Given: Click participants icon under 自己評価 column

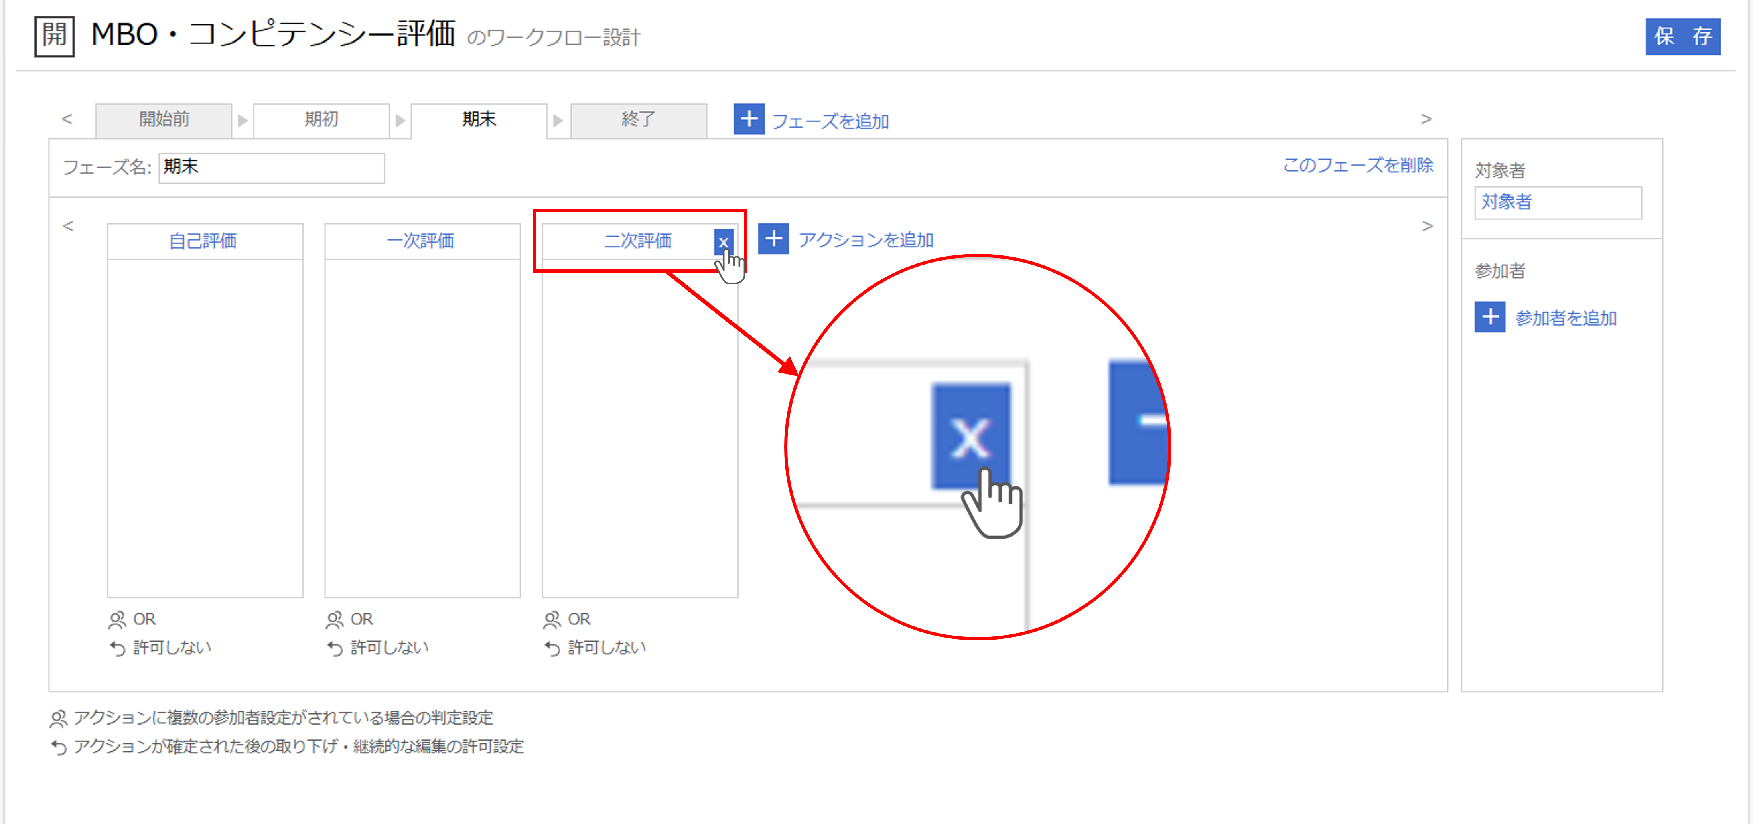Looking at the screenshot, I should point(117,620).
